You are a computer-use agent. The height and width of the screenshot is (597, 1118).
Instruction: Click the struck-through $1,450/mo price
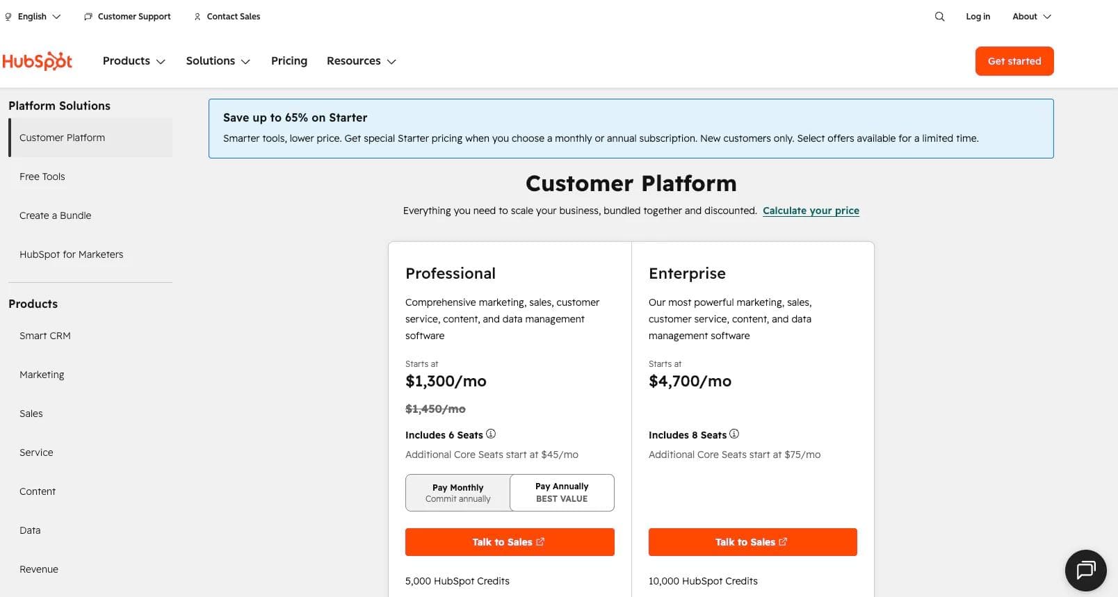(435, 409)
